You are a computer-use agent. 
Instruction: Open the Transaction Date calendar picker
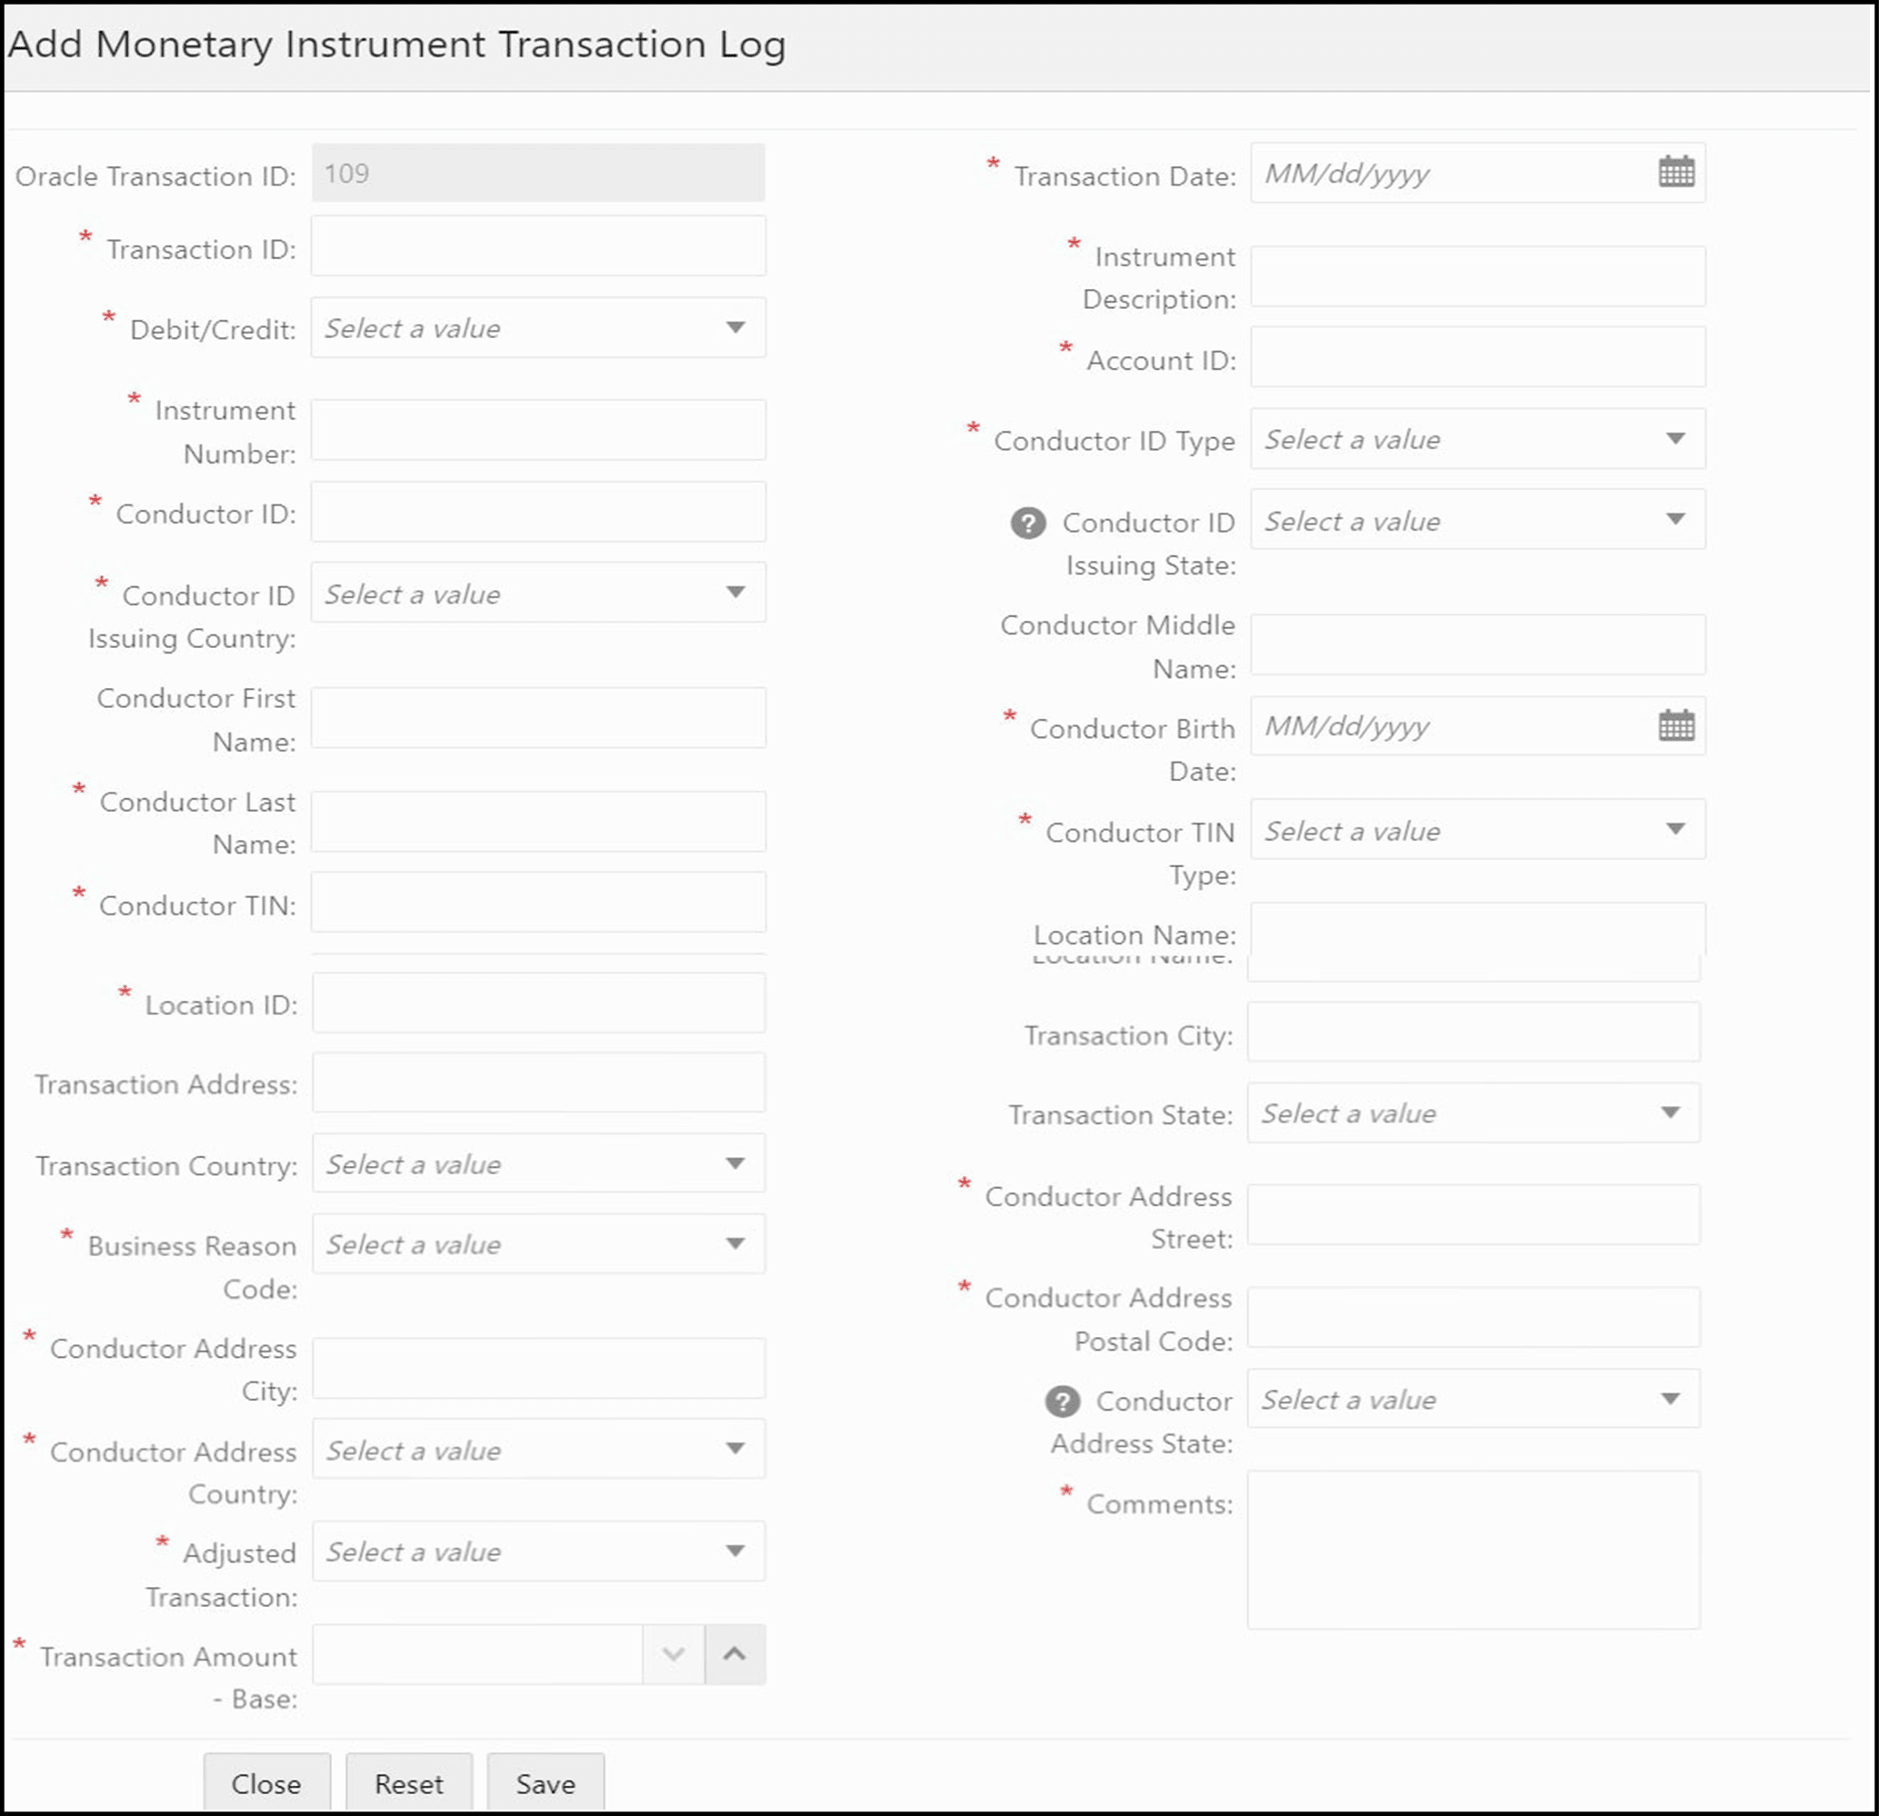[1675, 174]
